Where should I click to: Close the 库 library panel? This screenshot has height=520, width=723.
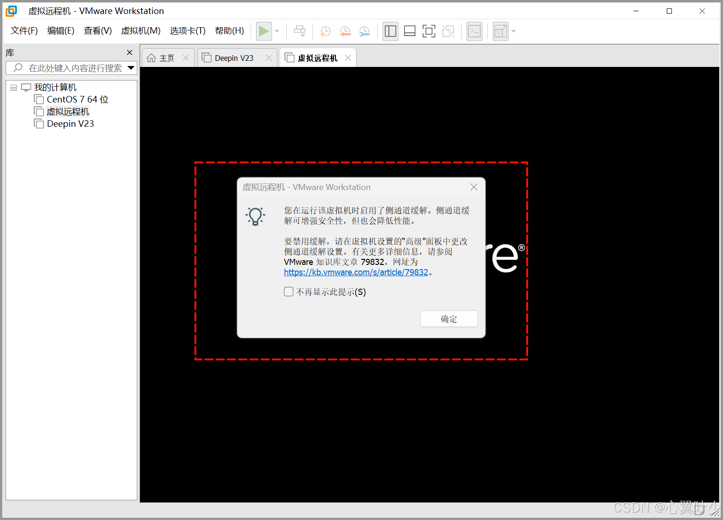tap(130, 52)
